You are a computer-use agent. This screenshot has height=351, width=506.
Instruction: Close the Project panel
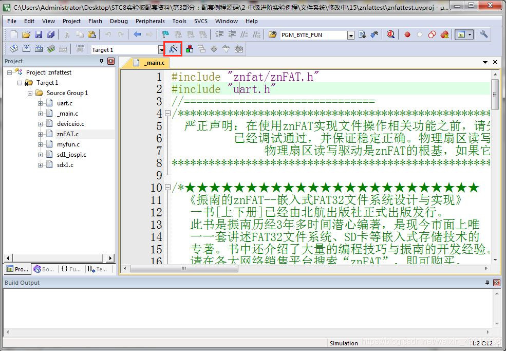coord(110,61)
